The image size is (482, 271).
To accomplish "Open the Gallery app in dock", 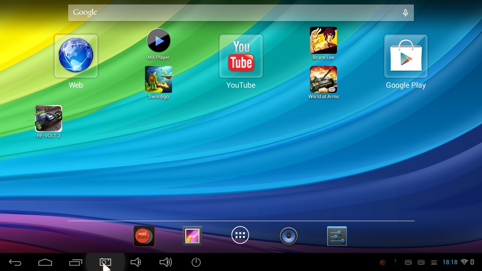I will [x=192, y=236].
